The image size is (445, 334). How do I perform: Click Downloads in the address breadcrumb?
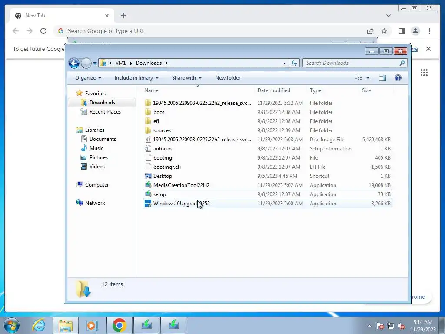coord(149,63)
